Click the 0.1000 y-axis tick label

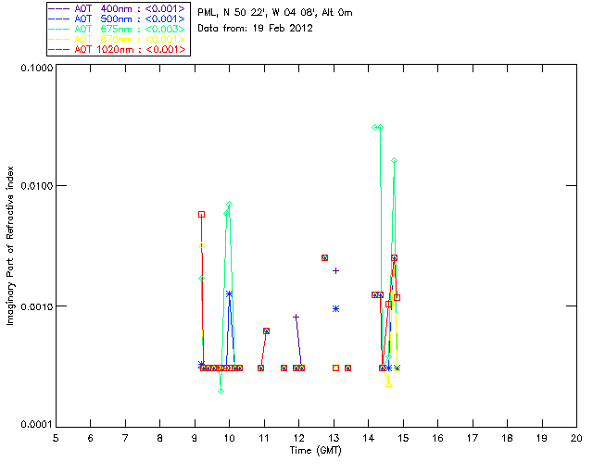37,68
